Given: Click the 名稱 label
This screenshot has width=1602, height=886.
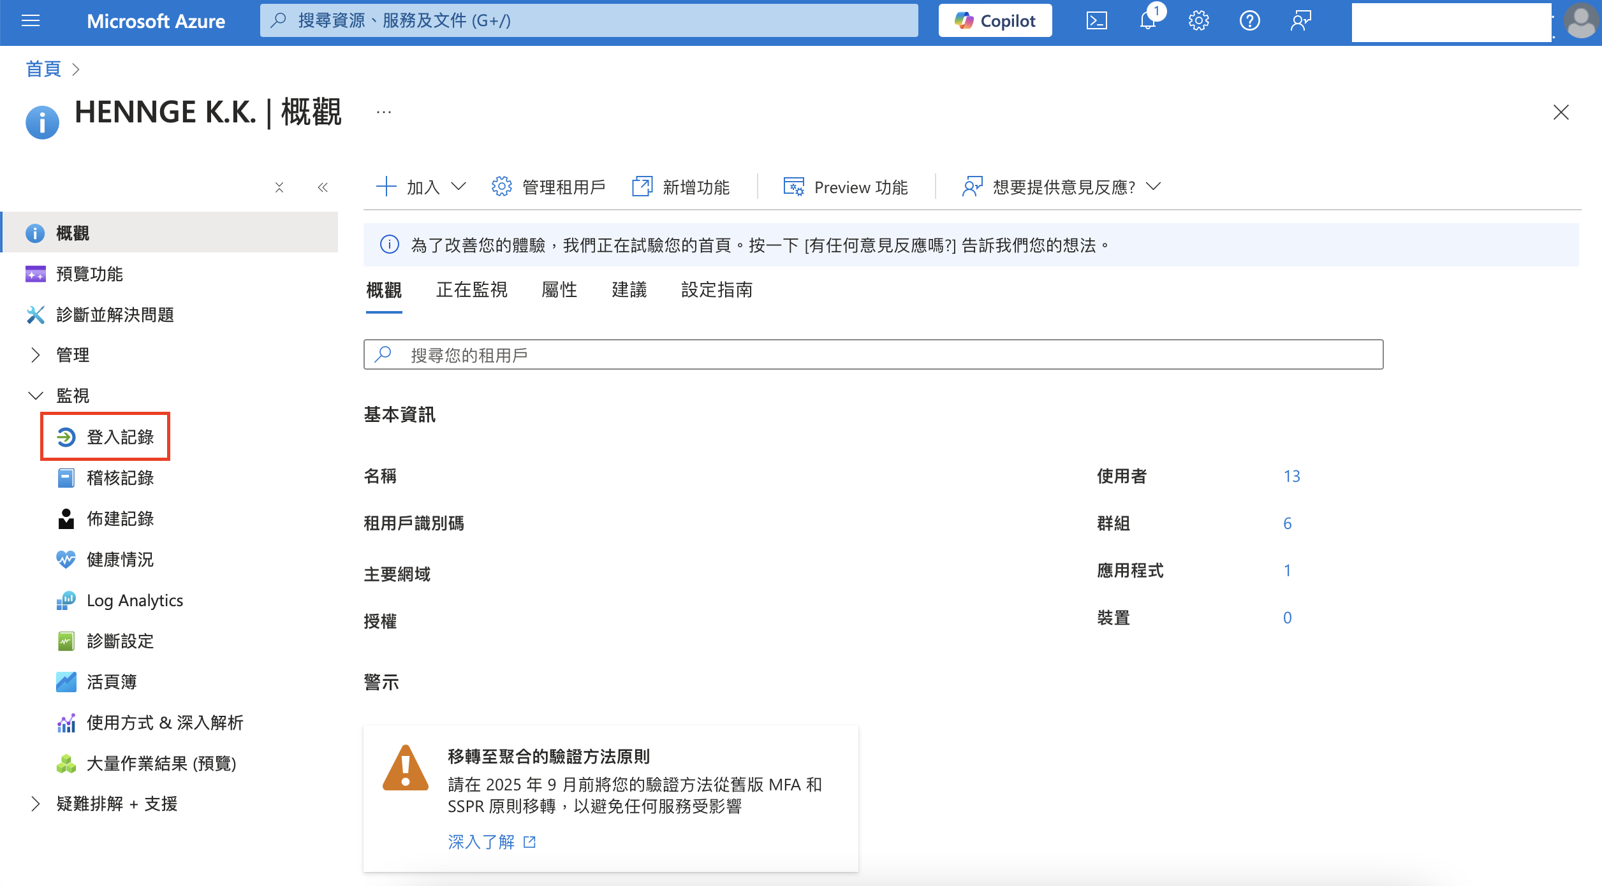Looking at the screenshot, I should pyautogui.click(x=380, y=476).
